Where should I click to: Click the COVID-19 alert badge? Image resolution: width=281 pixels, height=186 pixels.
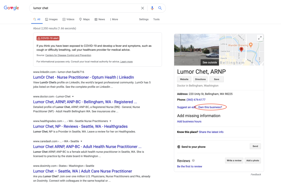(48, 38)
